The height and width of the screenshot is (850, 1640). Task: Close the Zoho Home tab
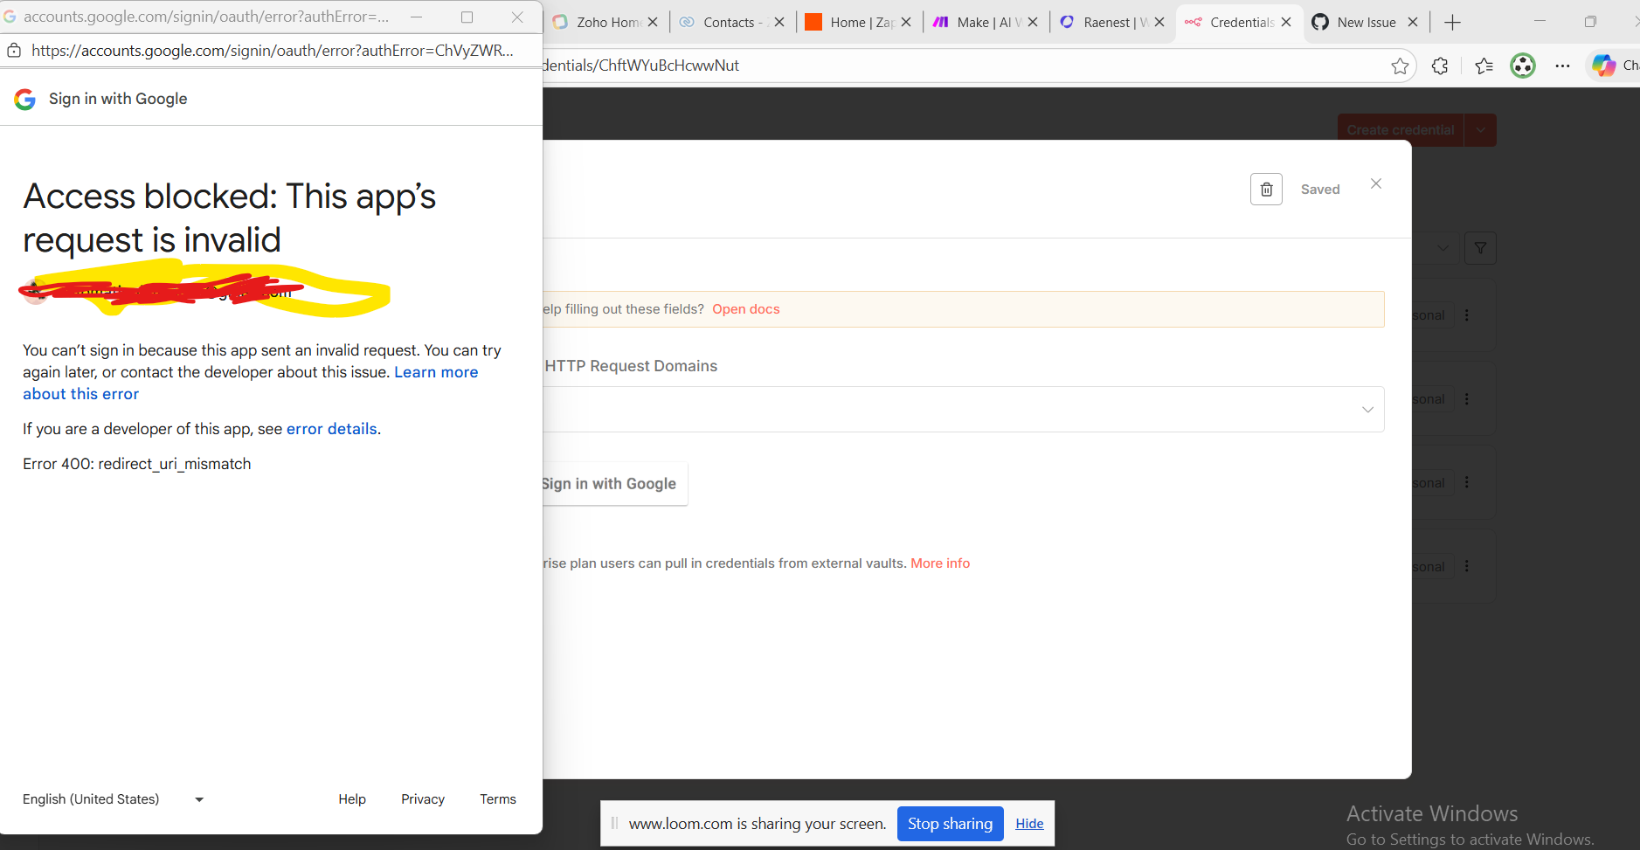pyautogui.click(x=653, y=23)
